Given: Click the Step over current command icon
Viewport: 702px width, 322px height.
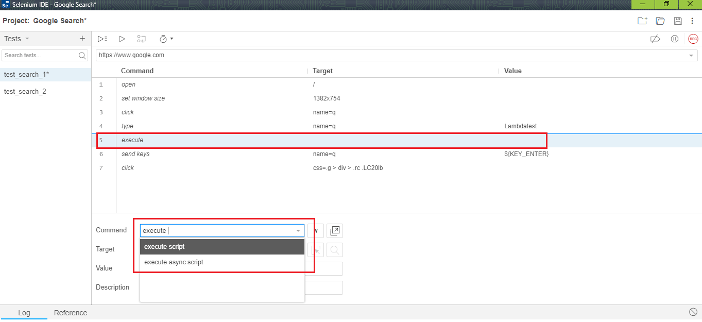Looking at the screenshot, I should coord(141,39).
